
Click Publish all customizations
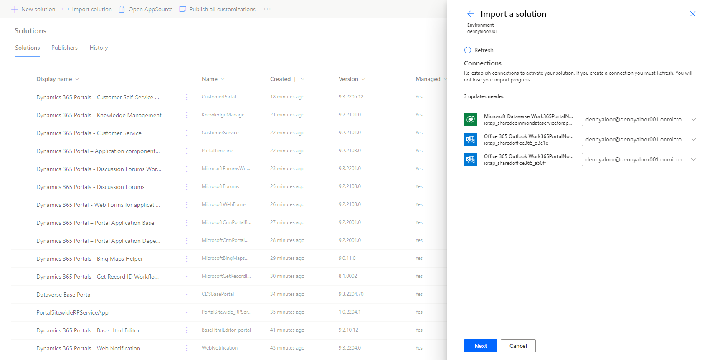(x=218, y=9)
